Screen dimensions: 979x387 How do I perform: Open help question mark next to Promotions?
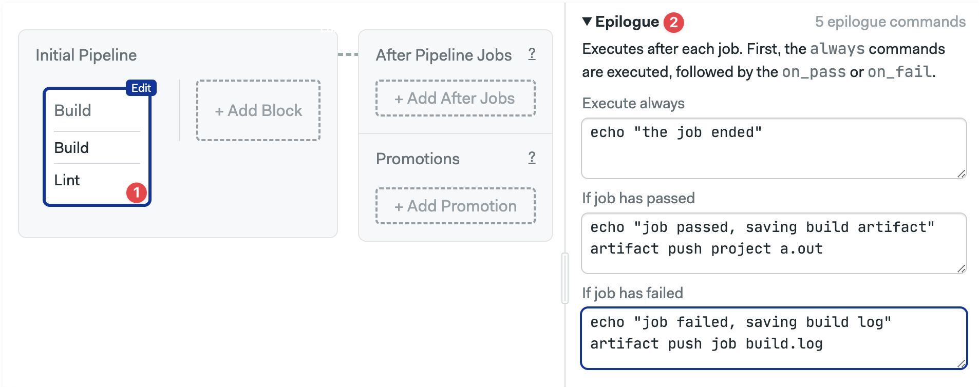(x=532, y=158)
